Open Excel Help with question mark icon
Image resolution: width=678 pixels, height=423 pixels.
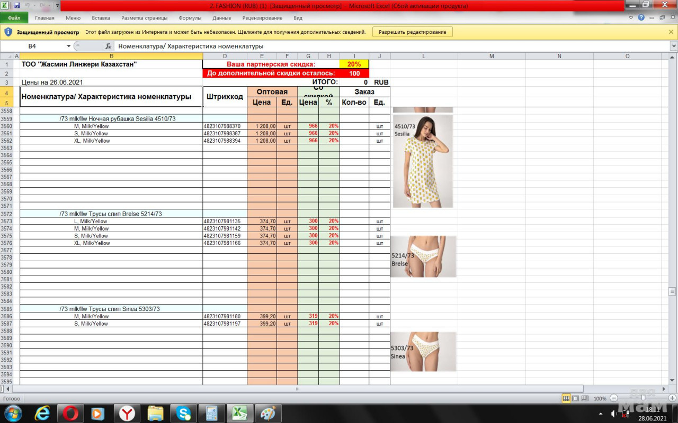[x=641, y=17]
